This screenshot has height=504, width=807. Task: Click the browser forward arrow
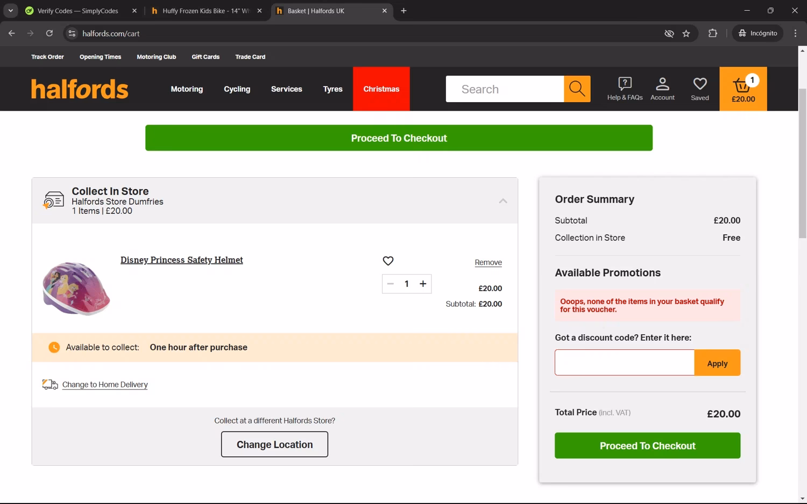[x=30, y=33]
